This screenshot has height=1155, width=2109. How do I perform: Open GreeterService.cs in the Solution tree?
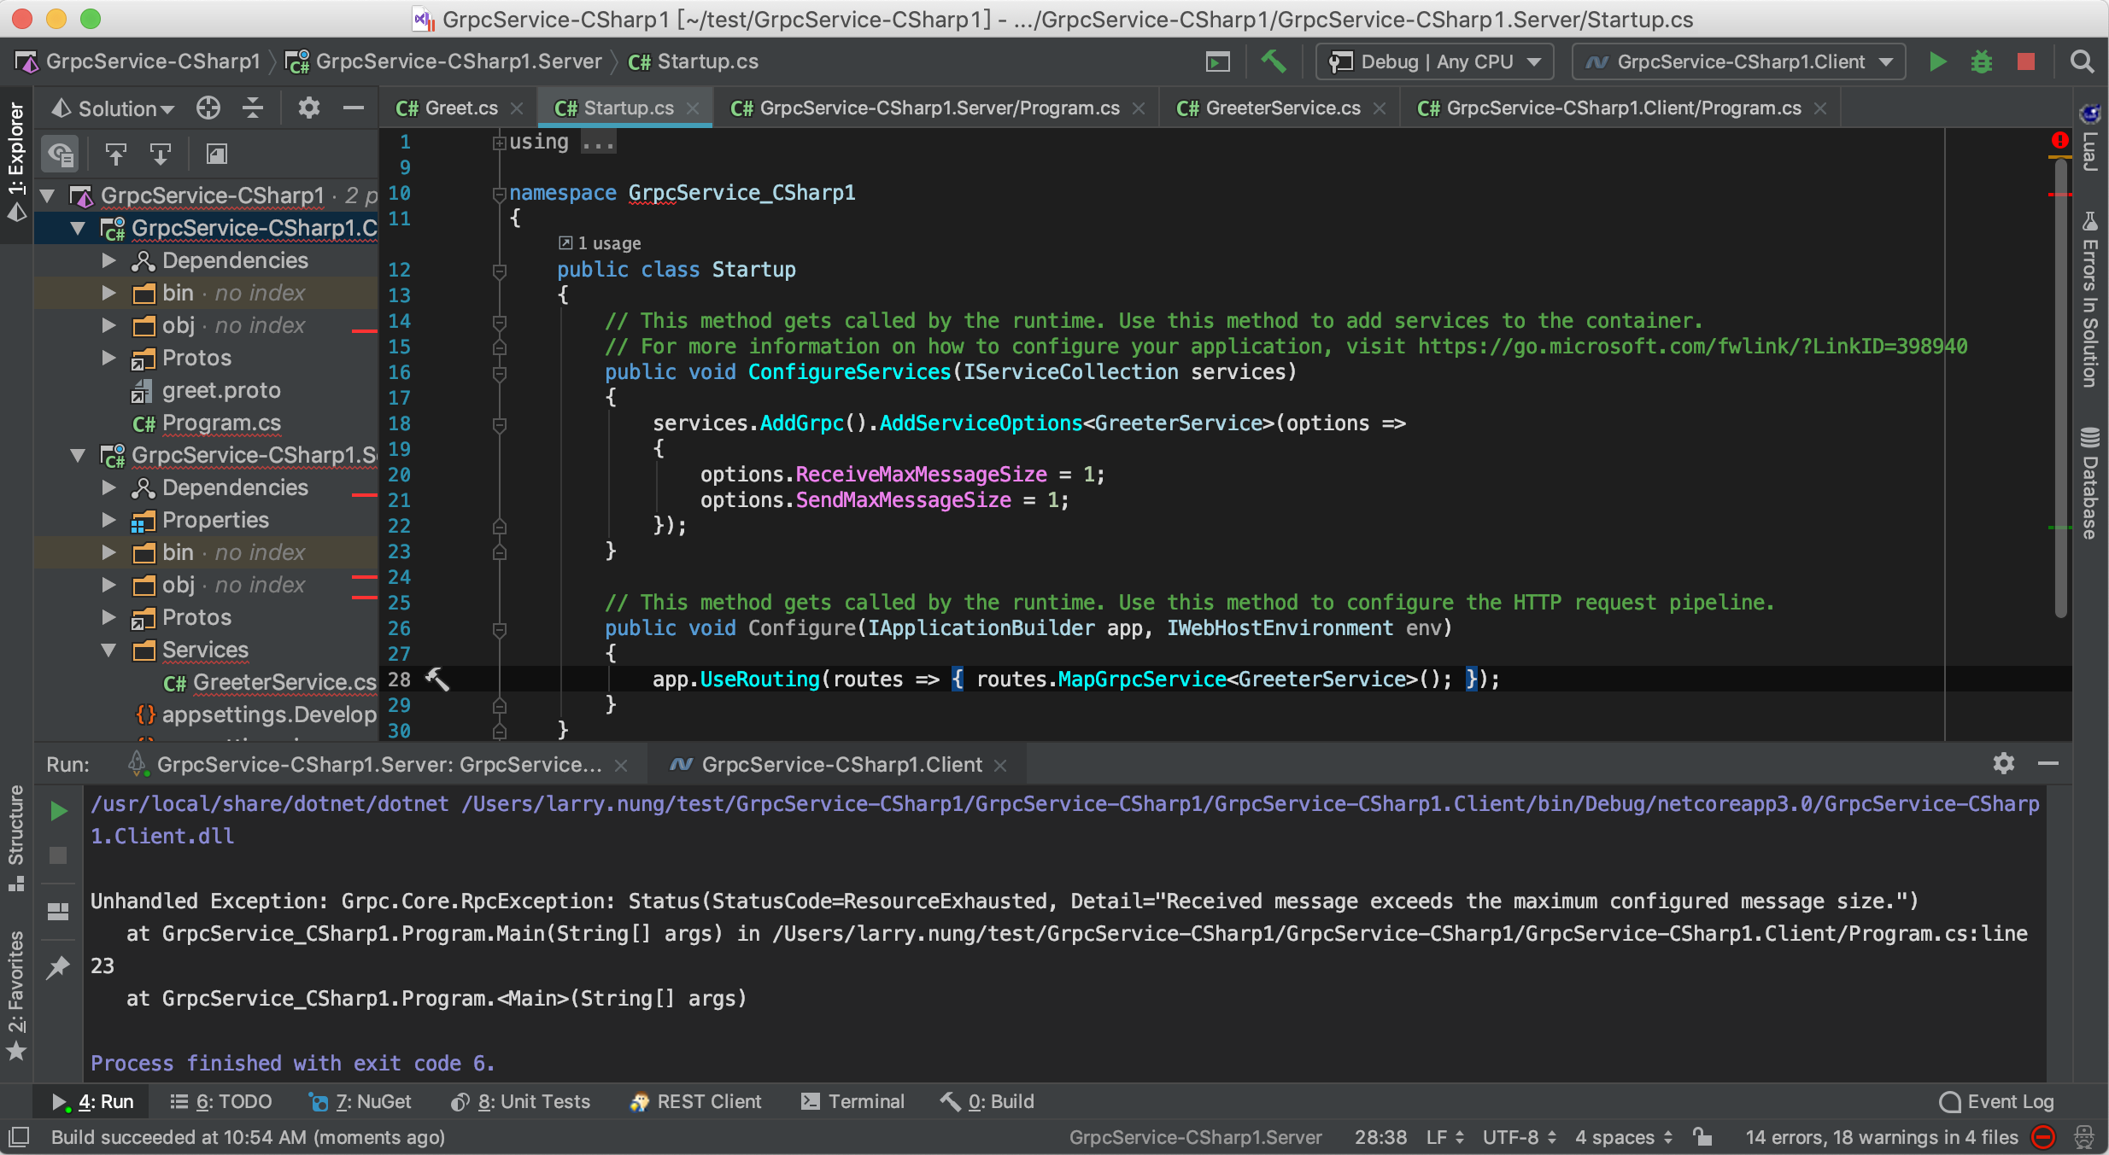click(270, 683)
